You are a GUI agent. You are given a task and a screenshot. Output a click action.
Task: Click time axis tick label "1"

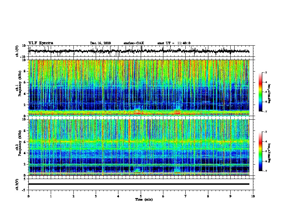tap(51, 196)
